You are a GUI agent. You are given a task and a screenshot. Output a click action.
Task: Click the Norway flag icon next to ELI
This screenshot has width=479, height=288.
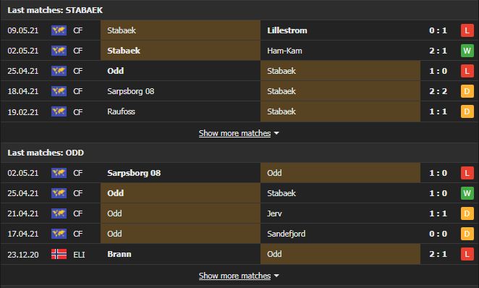coord(59,254)
